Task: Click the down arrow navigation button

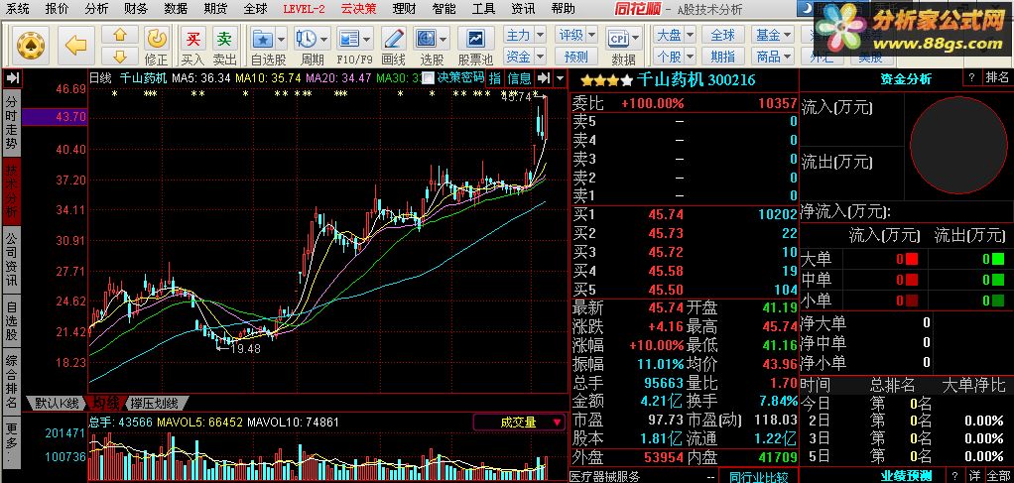Action: point(120,56)
